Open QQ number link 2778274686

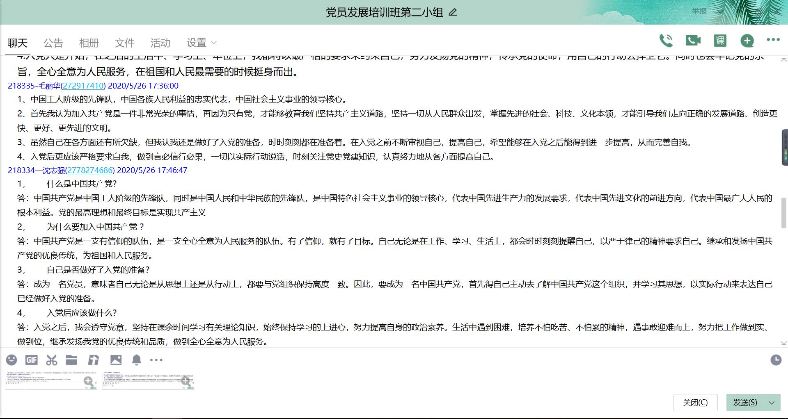point(90,170)
